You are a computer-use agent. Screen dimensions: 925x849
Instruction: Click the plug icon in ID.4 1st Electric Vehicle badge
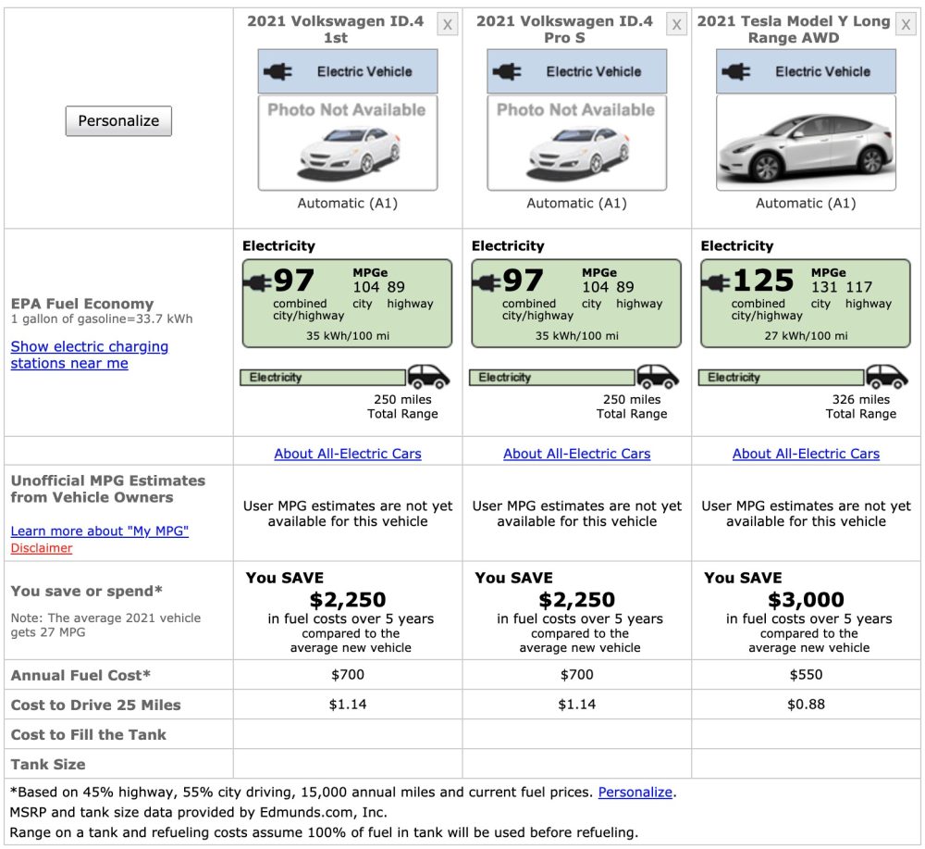coord(278,71)
